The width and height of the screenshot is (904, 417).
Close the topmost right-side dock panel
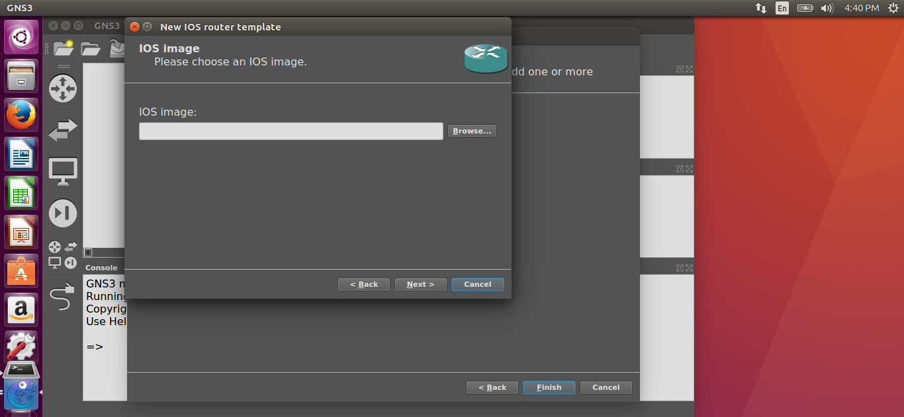[689, 69]
